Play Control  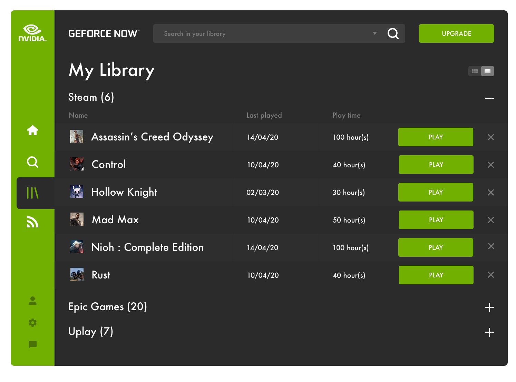(436, 165)
